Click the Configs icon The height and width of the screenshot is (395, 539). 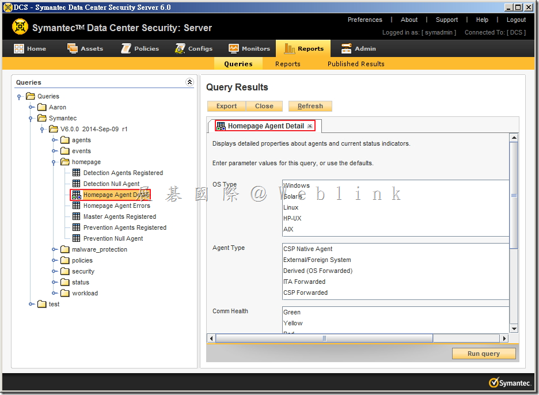coord(180,48)
